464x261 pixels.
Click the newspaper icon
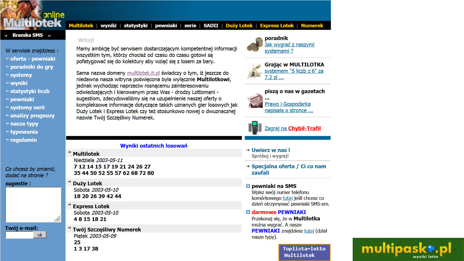[255, 101]
